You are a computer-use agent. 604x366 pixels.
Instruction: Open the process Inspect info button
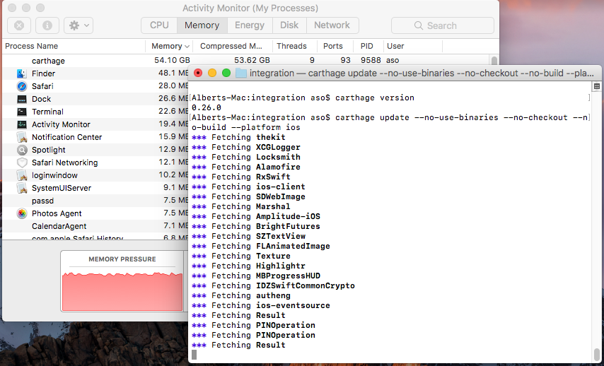click(x=47, y=25)
